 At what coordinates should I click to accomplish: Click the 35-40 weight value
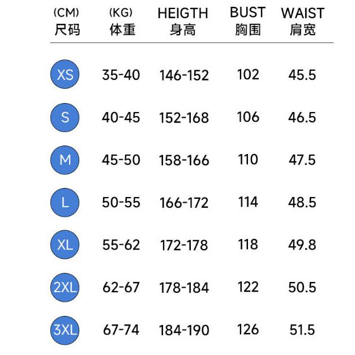pyautogui.click(x=121, y=75)
